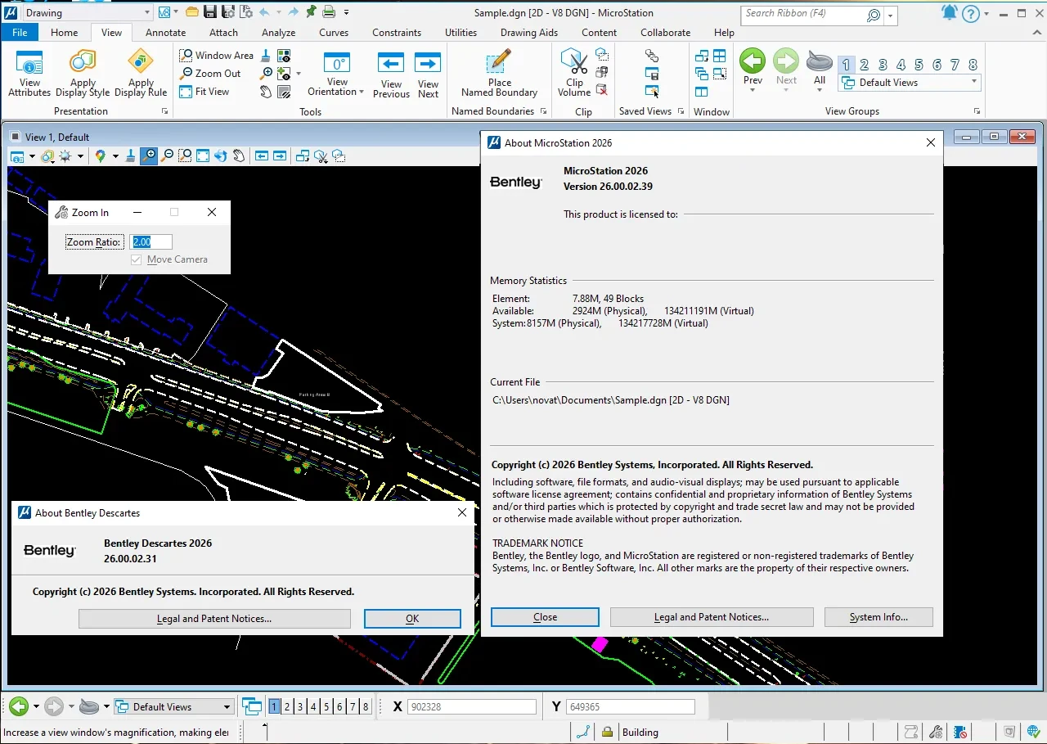Click the notification bell icon

[x=949, y=13]
